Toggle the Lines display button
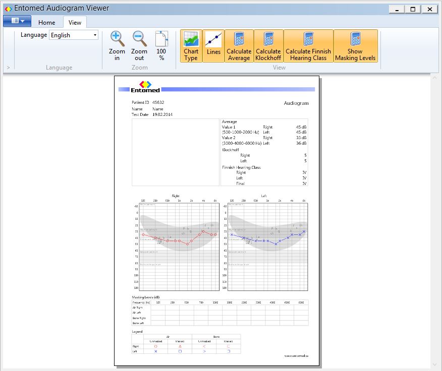 click(213, 46)
